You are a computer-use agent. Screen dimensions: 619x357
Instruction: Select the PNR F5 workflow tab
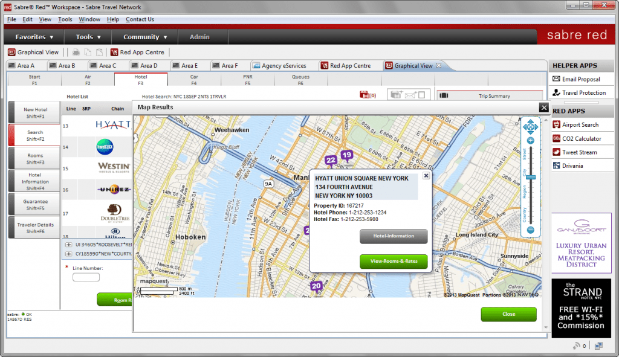point(247,80)
